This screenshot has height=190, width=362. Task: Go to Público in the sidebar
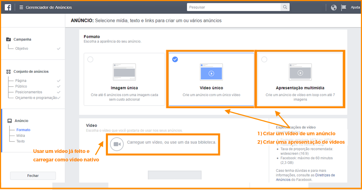tap(21, 86)
